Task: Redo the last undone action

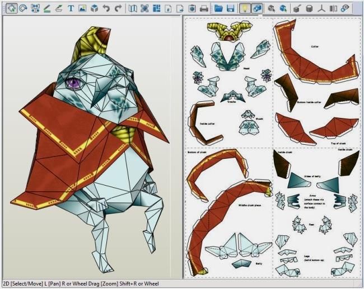Action: 118,8
